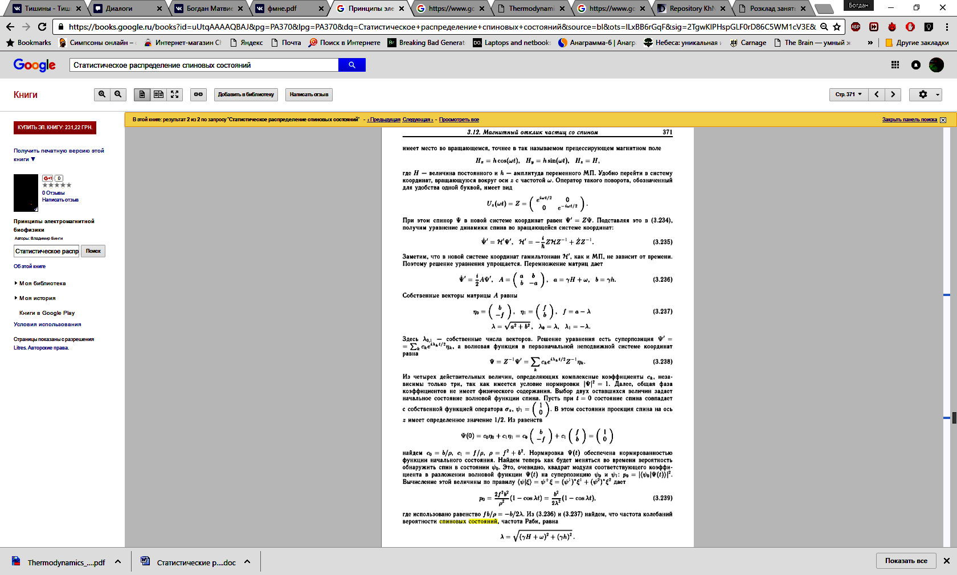Click the Добавить в библиотеку button
This screenshot has height=575, width=957.
click(x=246, y=95)
